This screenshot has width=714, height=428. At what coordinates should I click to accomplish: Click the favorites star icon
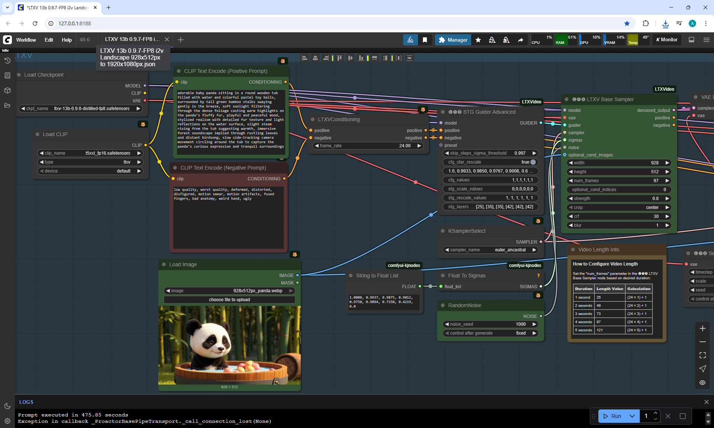coord(478,40)
